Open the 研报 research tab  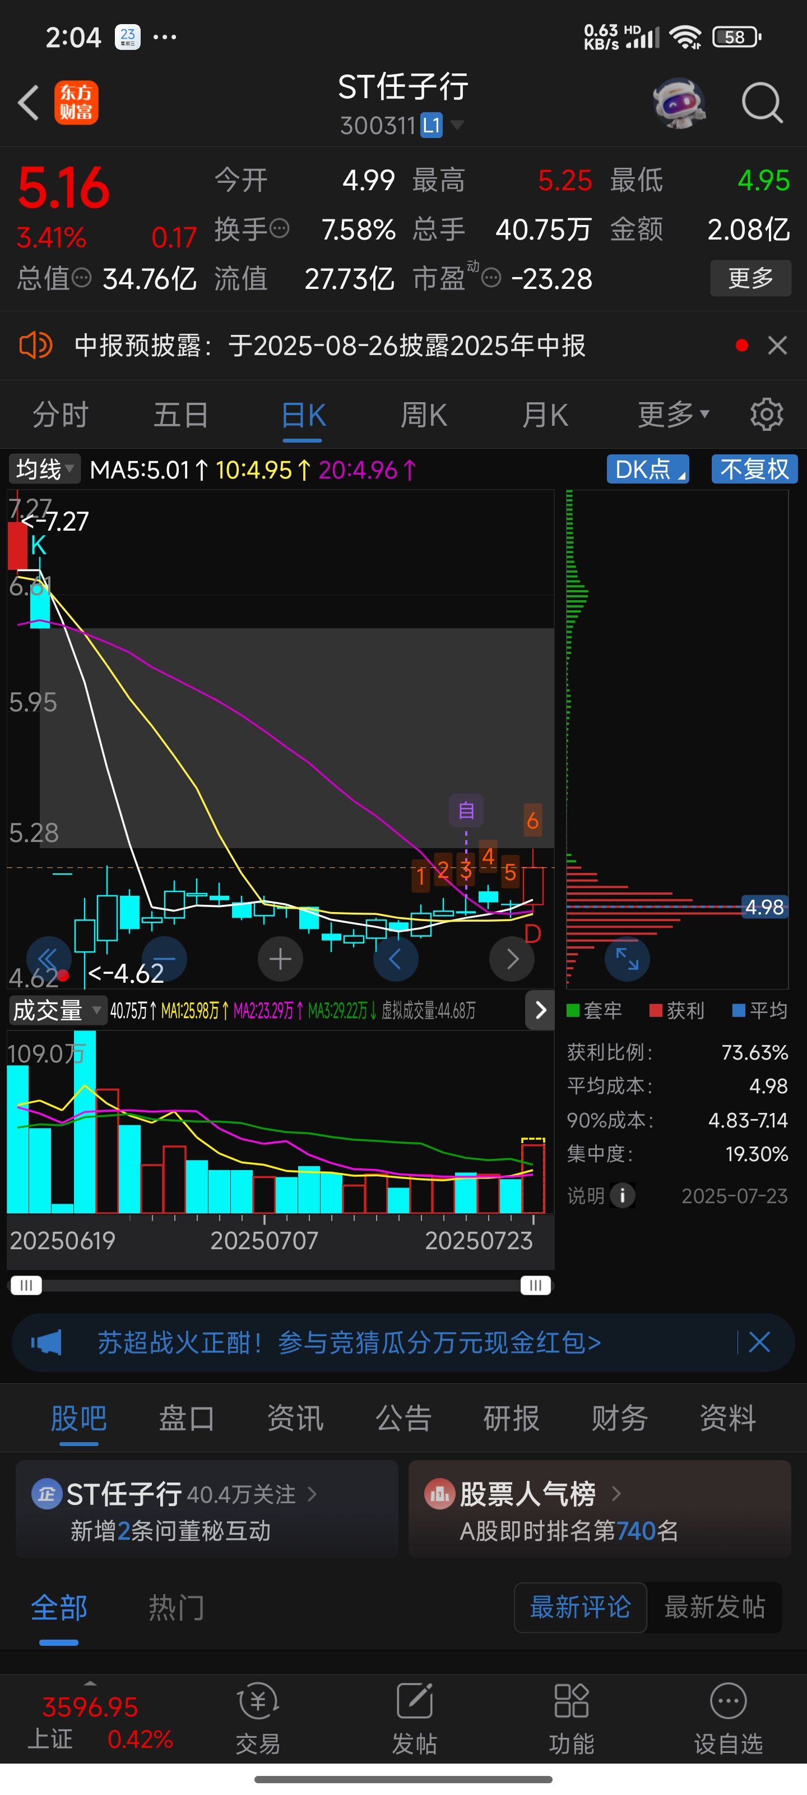[511, 1417]
